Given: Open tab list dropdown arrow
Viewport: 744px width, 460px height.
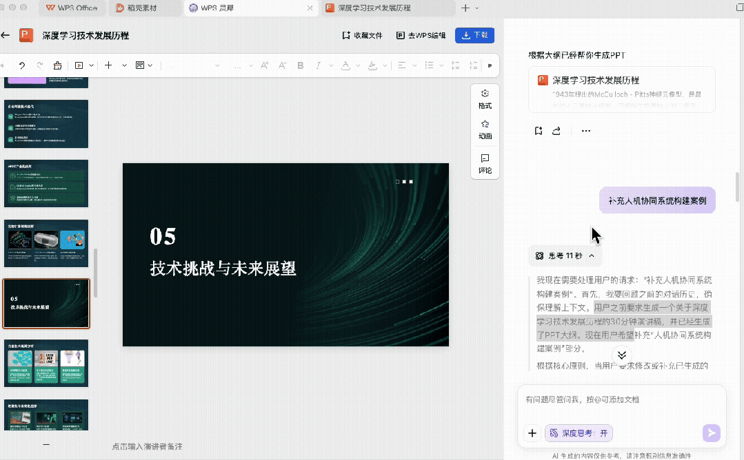Looking at the screenshot, I should 477,8.
